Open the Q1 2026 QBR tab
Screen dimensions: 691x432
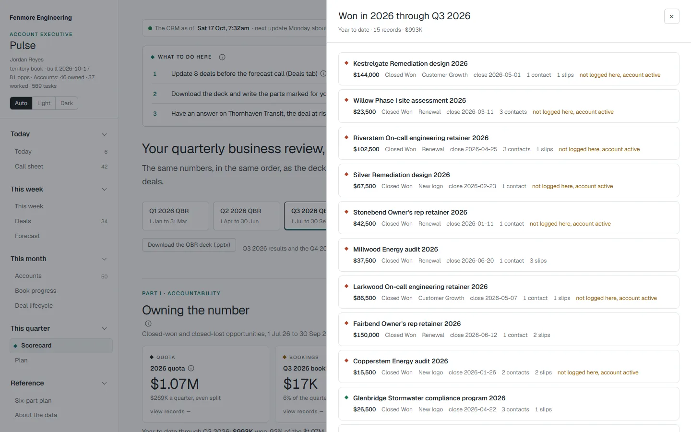tap(176, 216)
